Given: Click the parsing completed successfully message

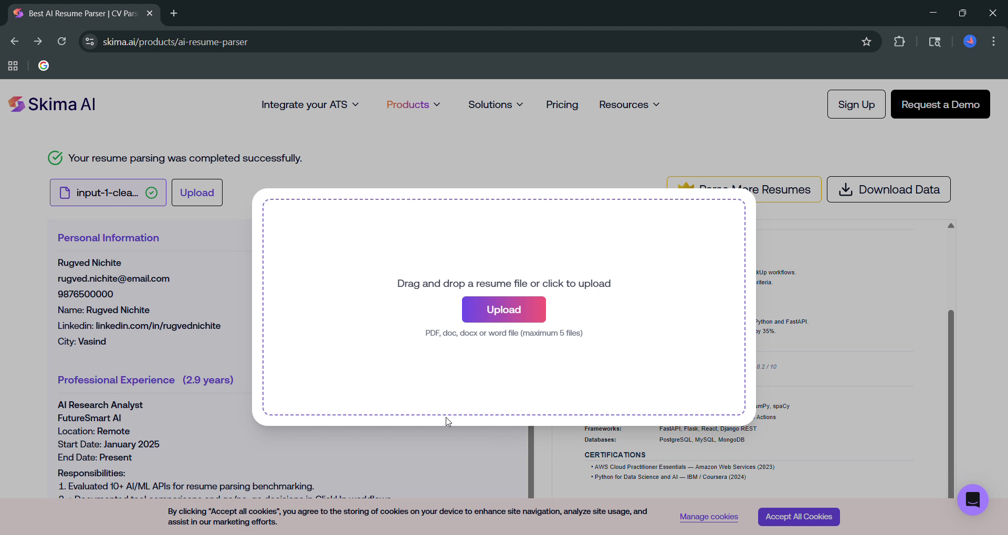Looking at the screenshot, I should 185,158.
